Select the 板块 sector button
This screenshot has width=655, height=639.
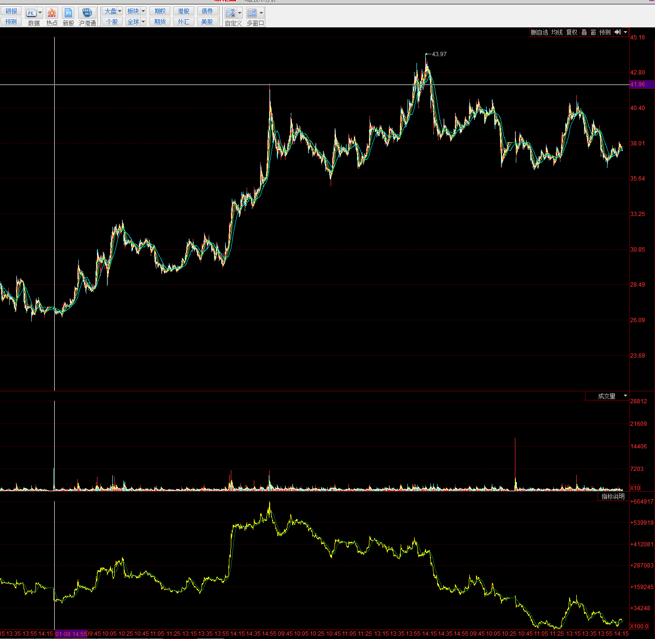coord(133,11)
